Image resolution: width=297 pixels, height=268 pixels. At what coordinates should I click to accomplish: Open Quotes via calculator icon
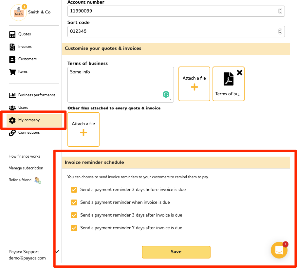pos(12,34)
